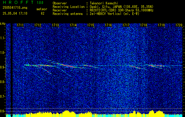The image size is (185, 117).
Task: Click the 1.0 kHz axis label
Action: coord(2,53)
